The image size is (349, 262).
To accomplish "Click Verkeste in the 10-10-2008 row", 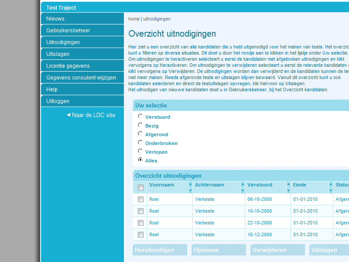I will coord(205,211).
